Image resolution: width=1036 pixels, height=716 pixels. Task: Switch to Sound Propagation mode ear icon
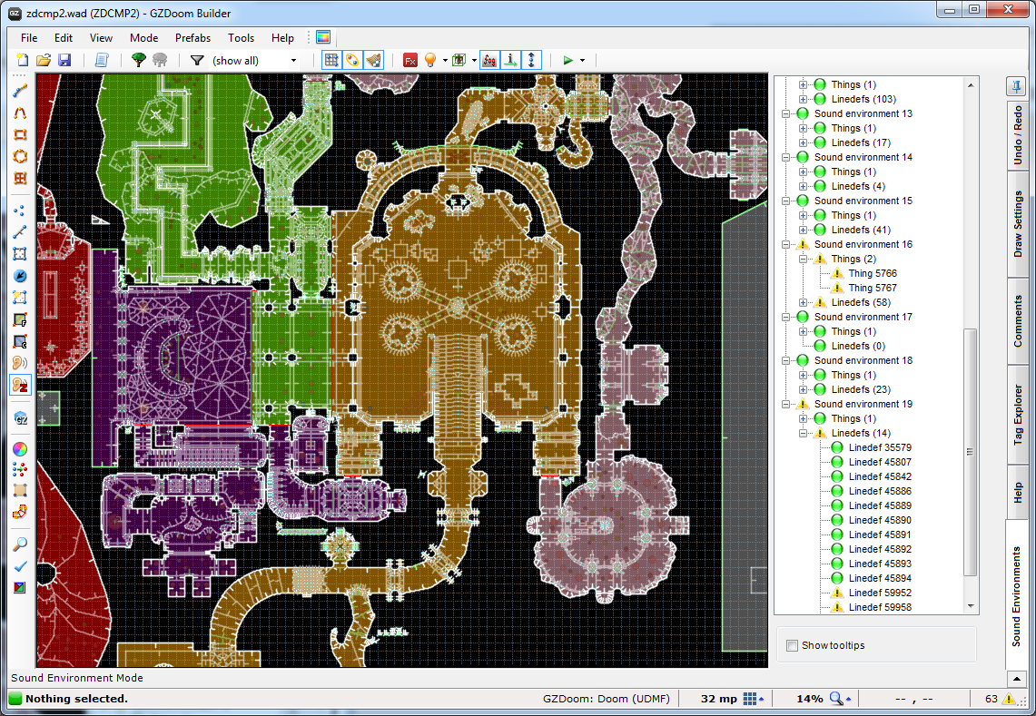tap(20, 363)
